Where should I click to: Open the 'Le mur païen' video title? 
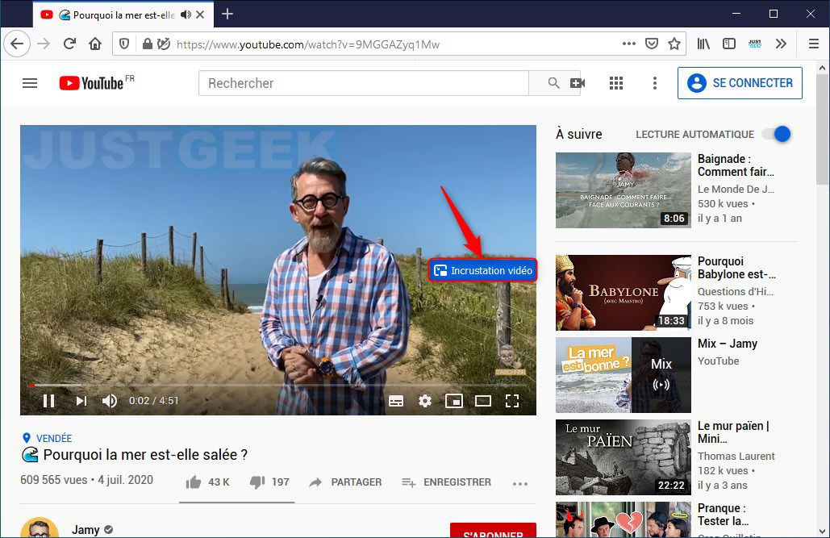[734, 432]
